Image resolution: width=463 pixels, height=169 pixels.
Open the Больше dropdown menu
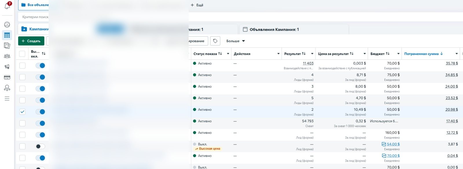click(236, 41)
